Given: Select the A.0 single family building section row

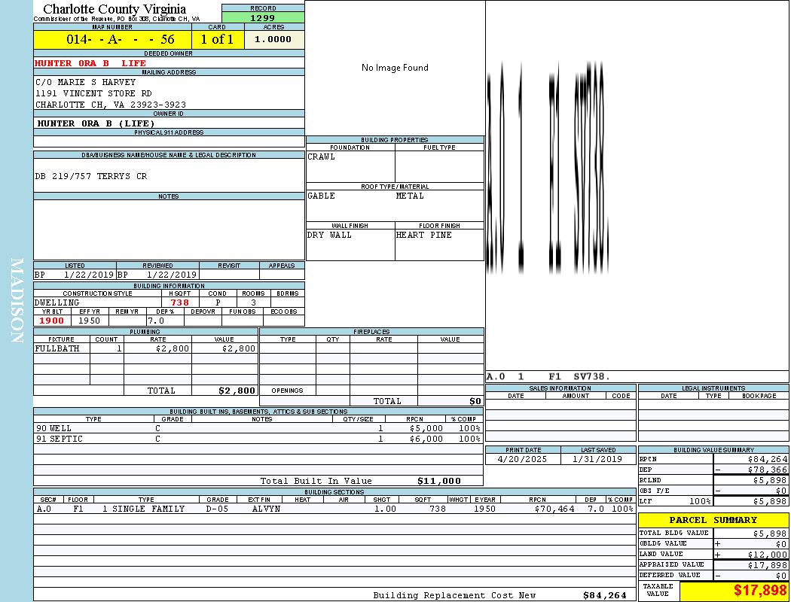Looking at the screenshot, I should (334, 509).
